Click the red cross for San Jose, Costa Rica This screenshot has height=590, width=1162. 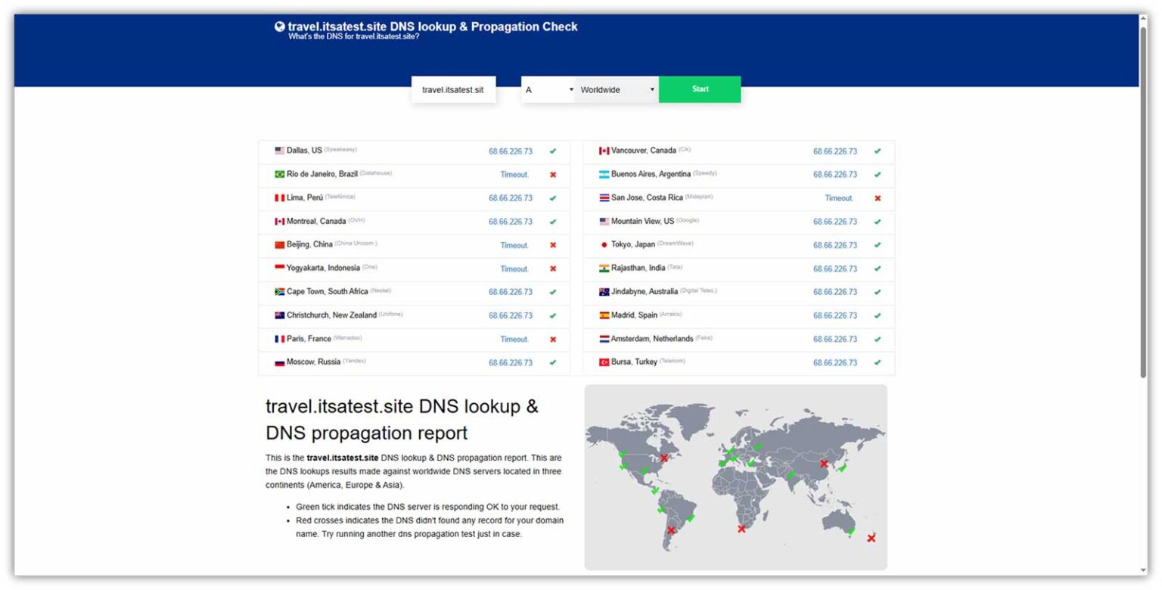point(878,198)
